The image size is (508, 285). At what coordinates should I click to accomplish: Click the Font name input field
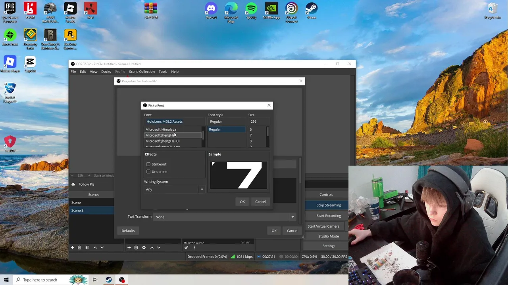174,122
